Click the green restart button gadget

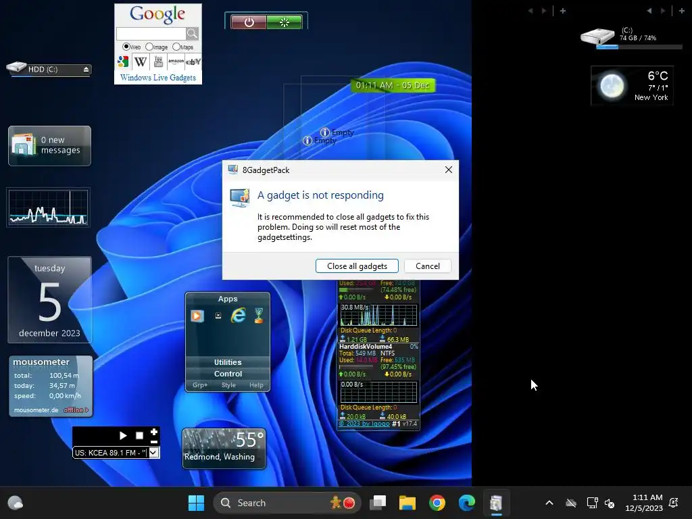click(285, 22)
